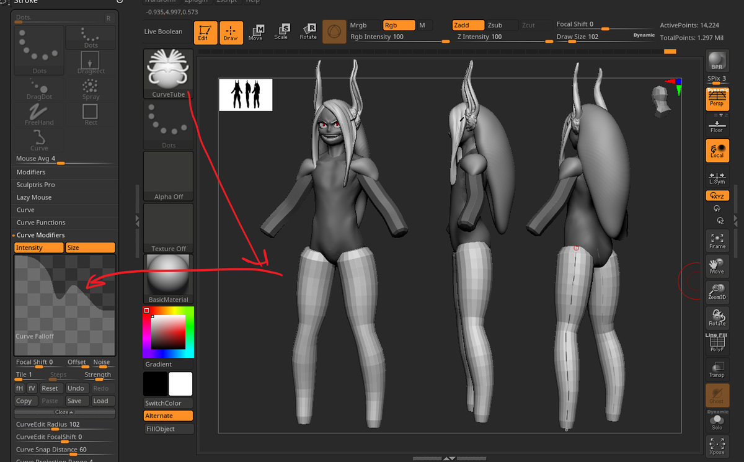The image size is (744, 462).
Task: Copy the falloff curve
Action: [24, 401]
